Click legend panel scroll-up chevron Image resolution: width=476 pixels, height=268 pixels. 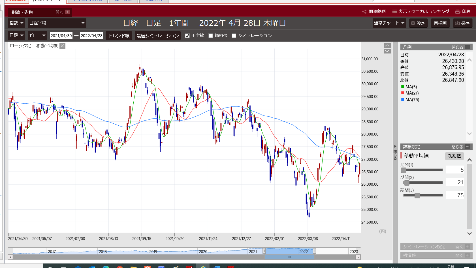[x=469, y=60]
